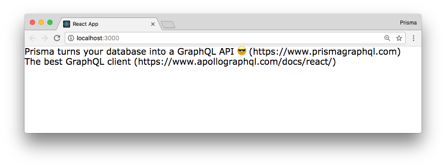Click the React logo favicon on the tab
This screenshot has height=168, width=446.
coord(67,24)
